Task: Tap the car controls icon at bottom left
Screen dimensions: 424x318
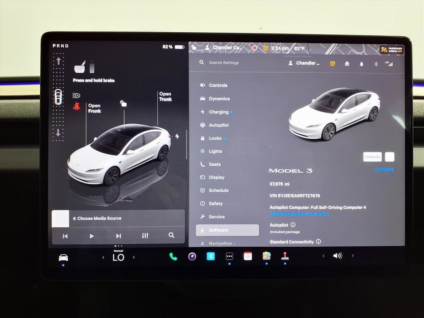Action: [63, 258]
